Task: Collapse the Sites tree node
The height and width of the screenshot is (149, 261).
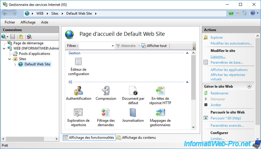Action: pos(9,59)
